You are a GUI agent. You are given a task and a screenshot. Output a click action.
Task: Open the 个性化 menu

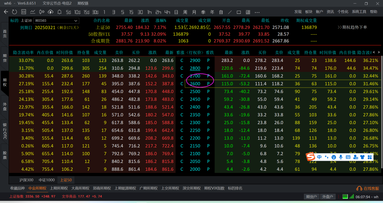tap(343, 12)
